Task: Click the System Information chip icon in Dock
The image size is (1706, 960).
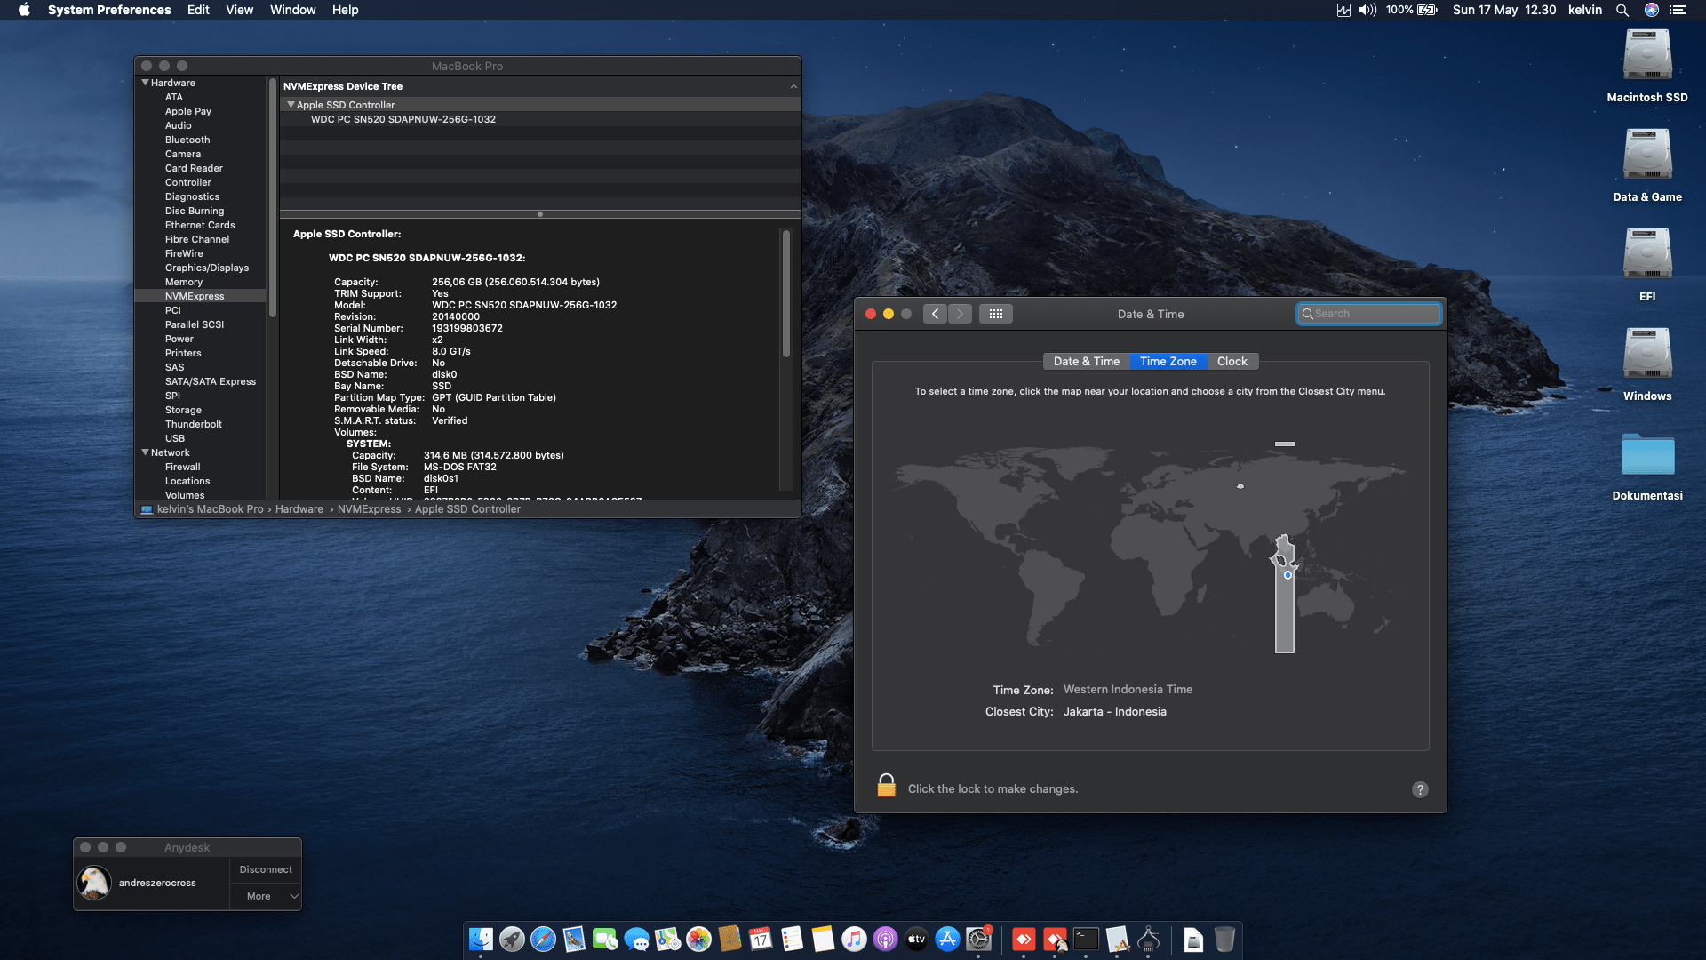Action: [x=1148, y=940]
